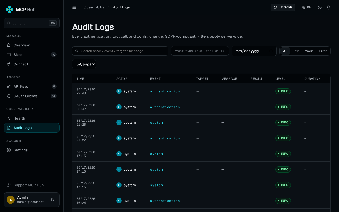Open the 50/page size dropdown
339x212 pixels.
click(x=84, y=64)
